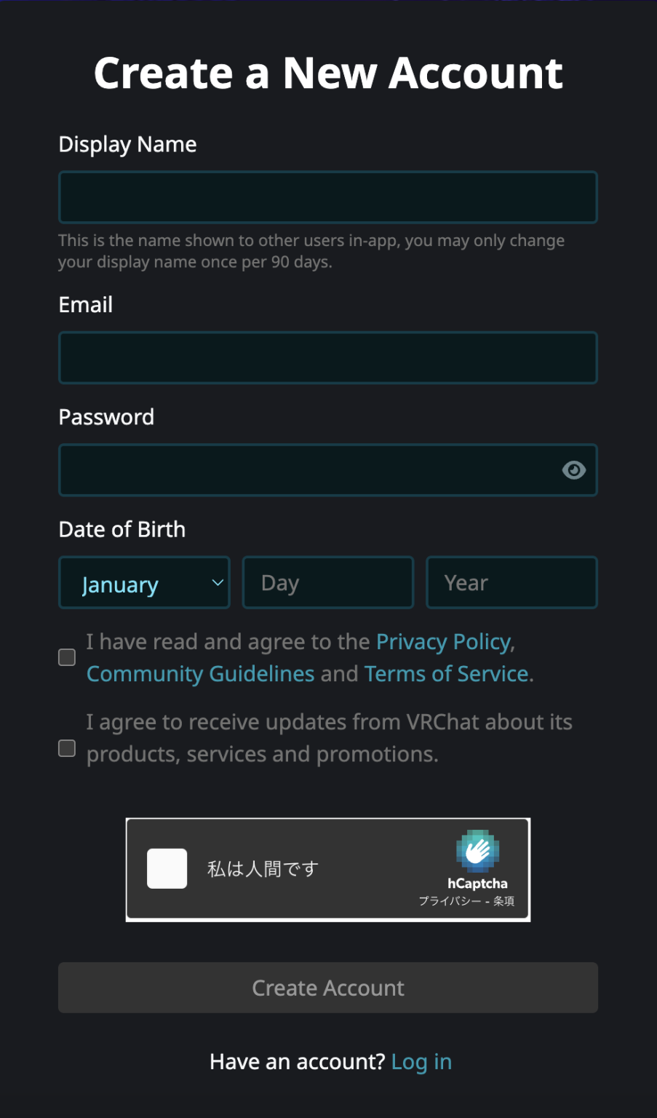This screenshot has width=657, height=1118.
Task: Click the chevron on the month selector
Action: (216, 582)
